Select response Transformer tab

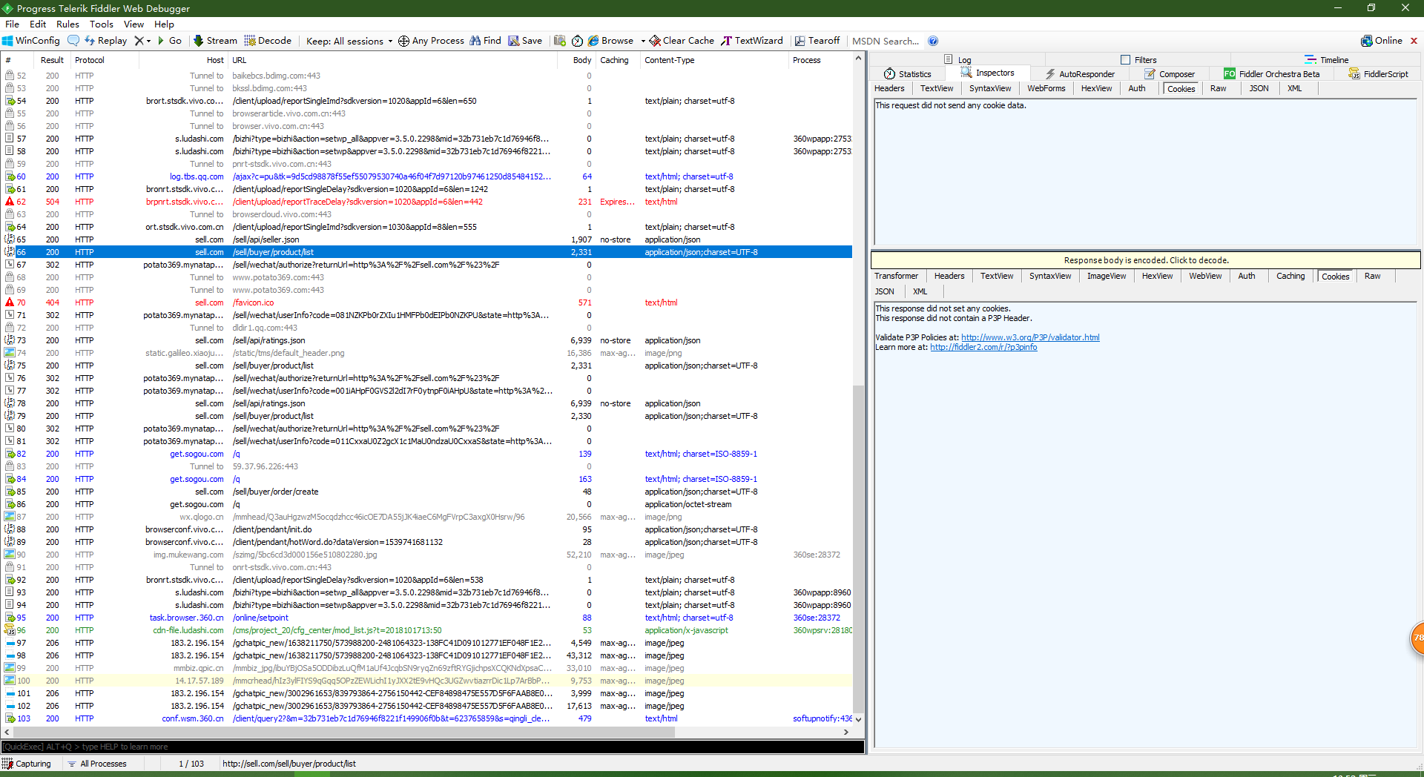(896, 276)
